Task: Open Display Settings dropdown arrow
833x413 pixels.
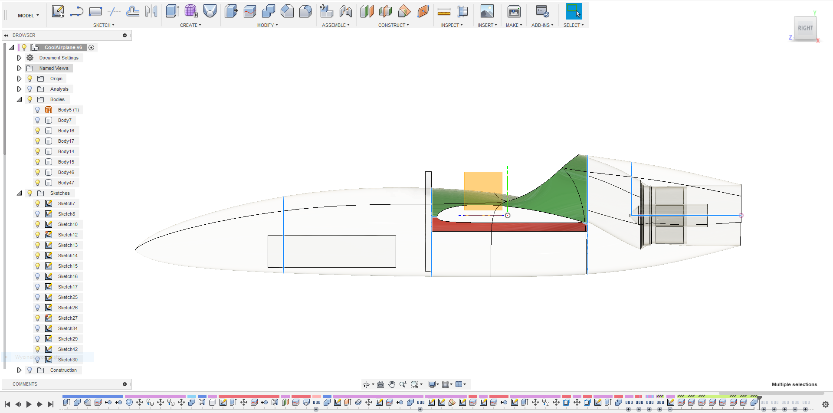Action: pos(438,384)
